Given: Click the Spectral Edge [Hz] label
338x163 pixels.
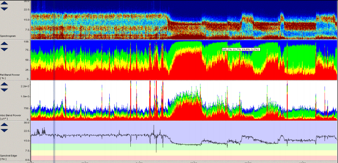Looking at the screenshot, I should click(8, 157).
